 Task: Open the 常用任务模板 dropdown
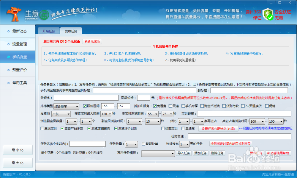tap(158, 153)
